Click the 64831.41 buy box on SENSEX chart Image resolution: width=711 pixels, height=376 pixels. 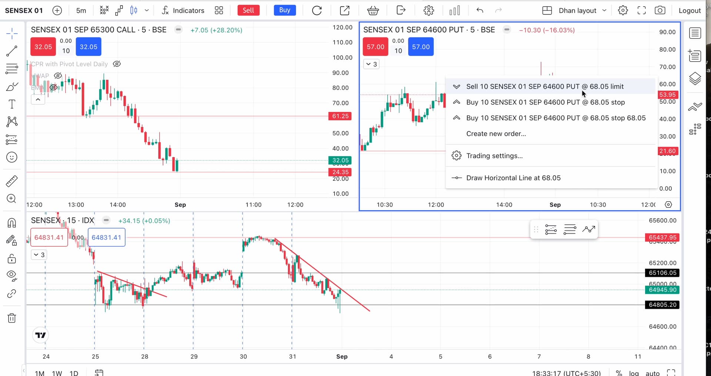pyautogui.click(x=106, y=237)
